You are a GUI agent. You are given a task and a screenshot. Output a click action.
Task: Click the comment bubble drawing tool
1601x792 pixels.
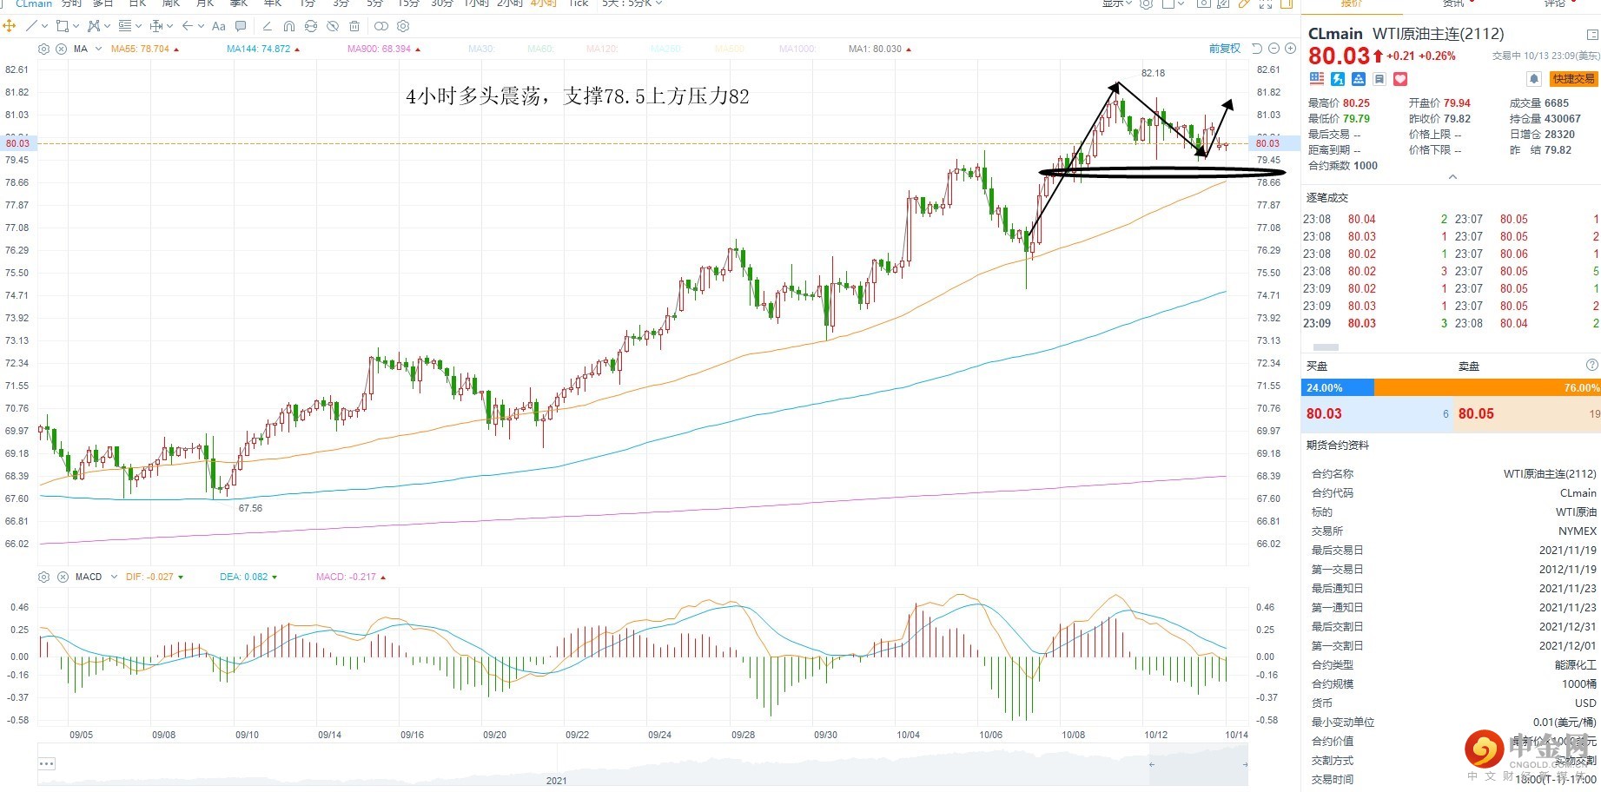(x=241, y=26)
